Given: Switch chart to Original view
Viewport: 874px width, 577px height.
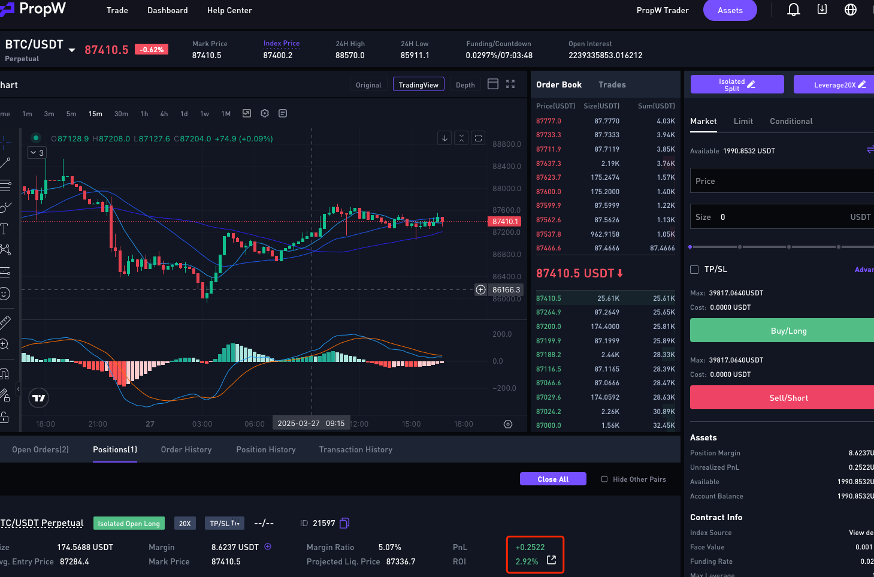Looking at the screenshot, I should click(x=368, y=84).
